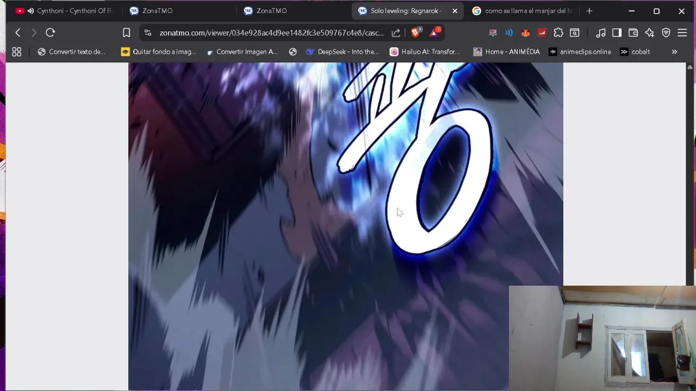Image resolution: width=696 pixels, height=391 pixels.
Task: Go back to the previous page
Action: (18, 33)
